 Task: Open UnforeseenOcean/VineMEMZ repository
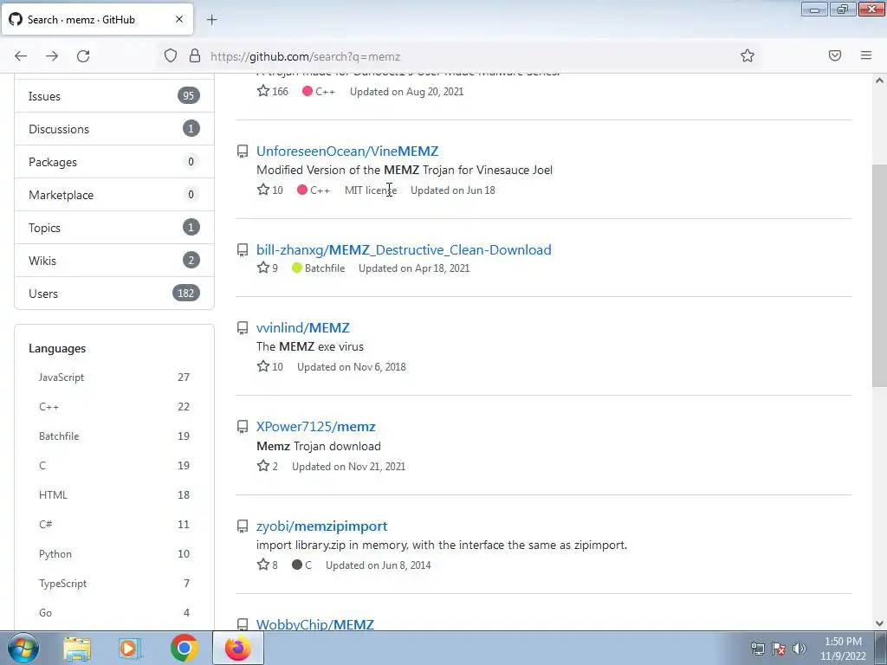coord(347,151)
